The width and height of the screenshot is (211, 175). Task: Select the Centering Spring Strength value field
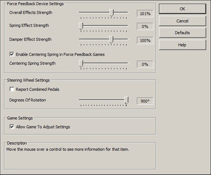click(145, 64)
